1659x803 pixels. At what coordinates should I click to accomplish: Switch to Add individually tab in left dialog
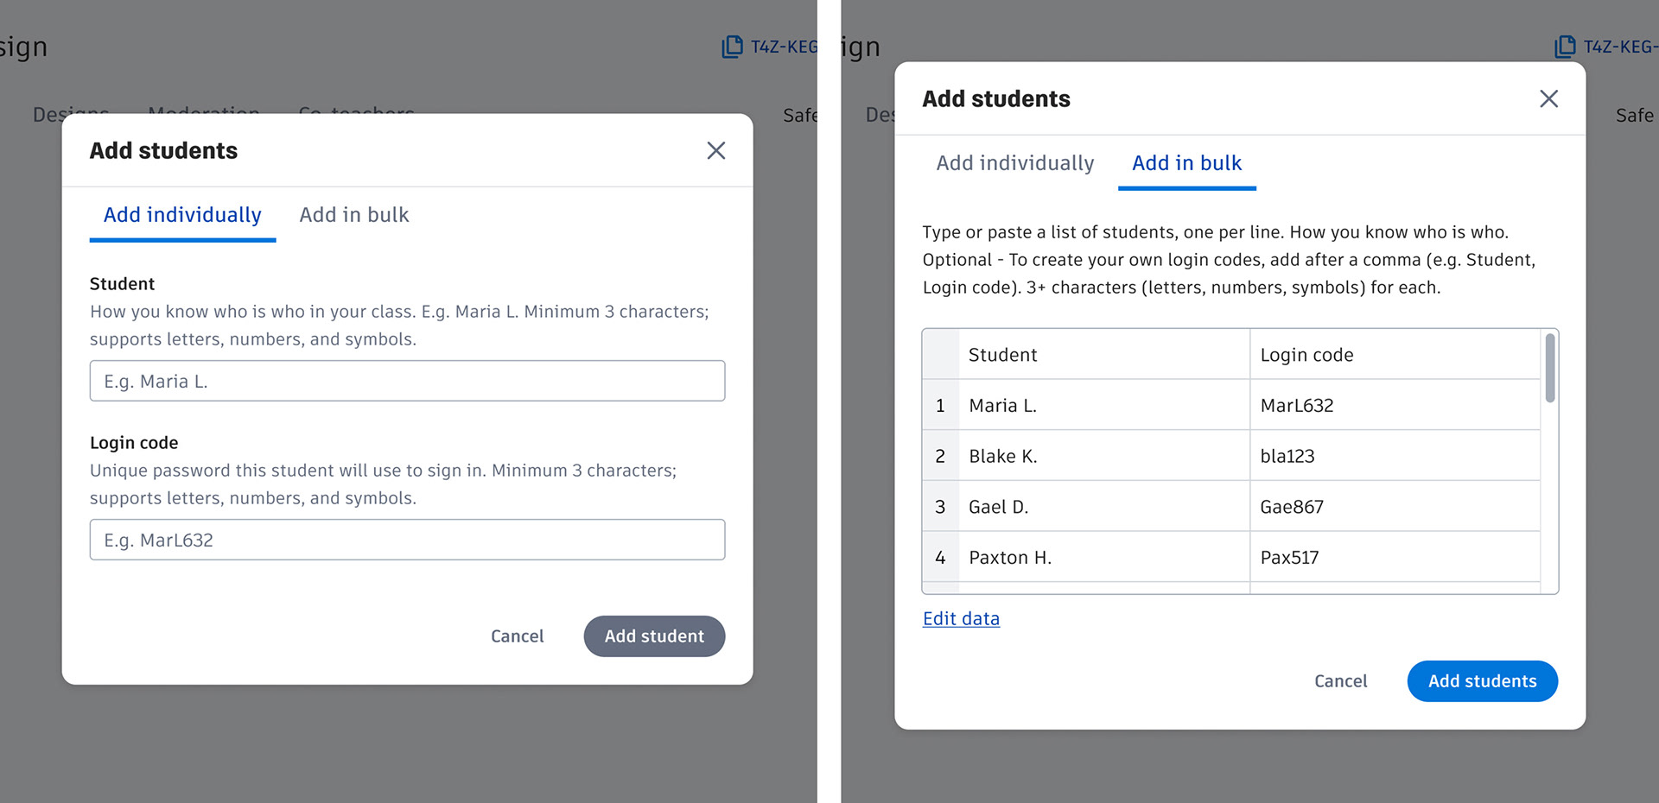pos(182,215)
